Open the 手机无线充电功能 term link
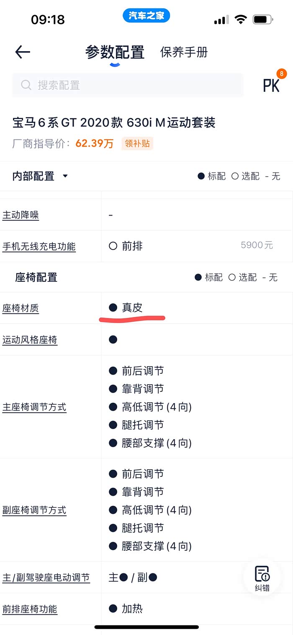Screen dimensions: 293x635 point(39,247)
